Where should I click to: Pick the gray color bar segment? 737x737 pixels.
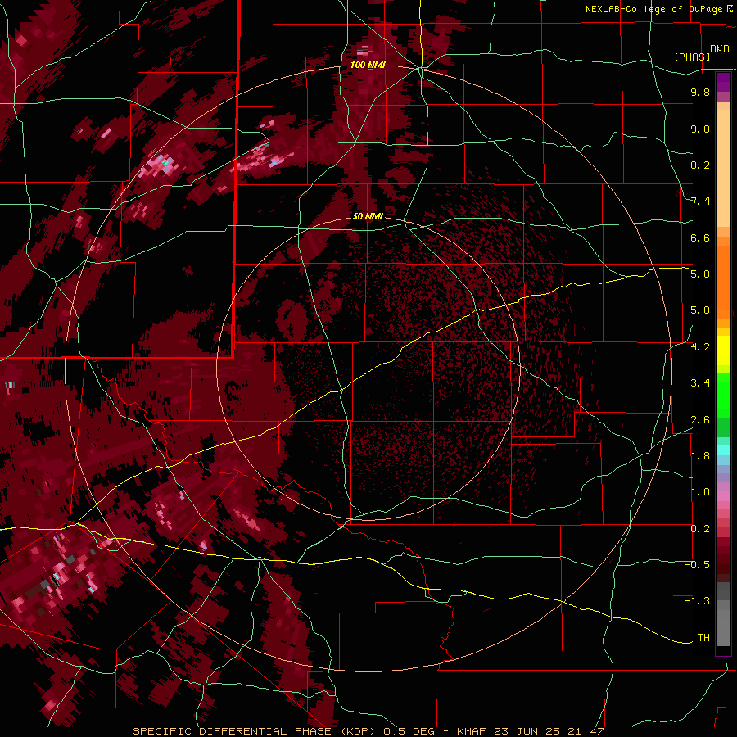(723, 613)
